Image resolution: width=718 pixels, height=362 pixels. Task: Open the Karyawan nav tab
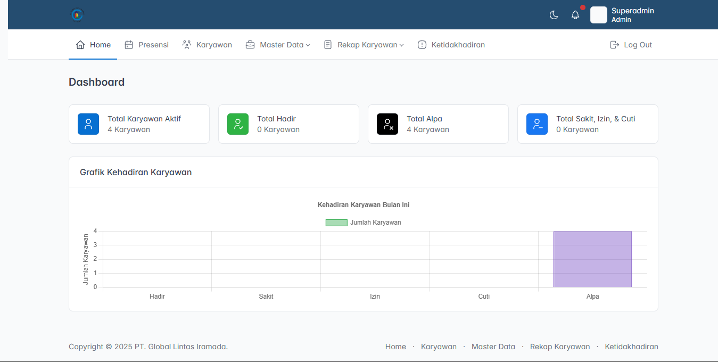pos(207,45)
